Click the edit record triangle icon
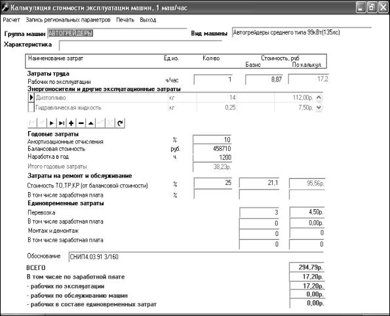 pos(91,123)
